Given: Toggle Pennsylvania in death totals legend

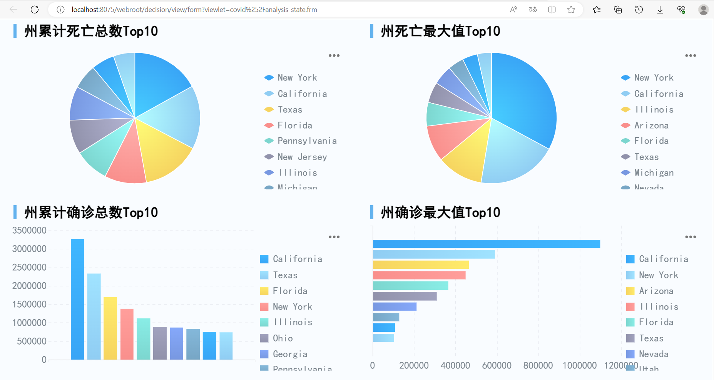Looking at the screenshot, I should [x=301, y=141].
